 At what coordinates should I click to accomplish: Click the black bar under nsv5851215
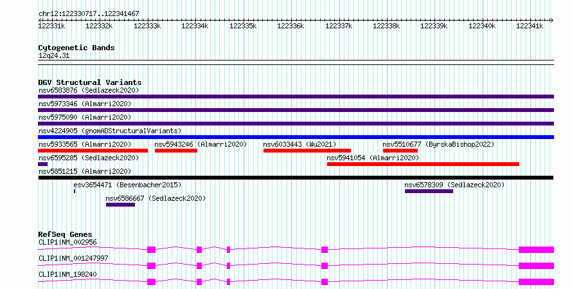[296, 178]
